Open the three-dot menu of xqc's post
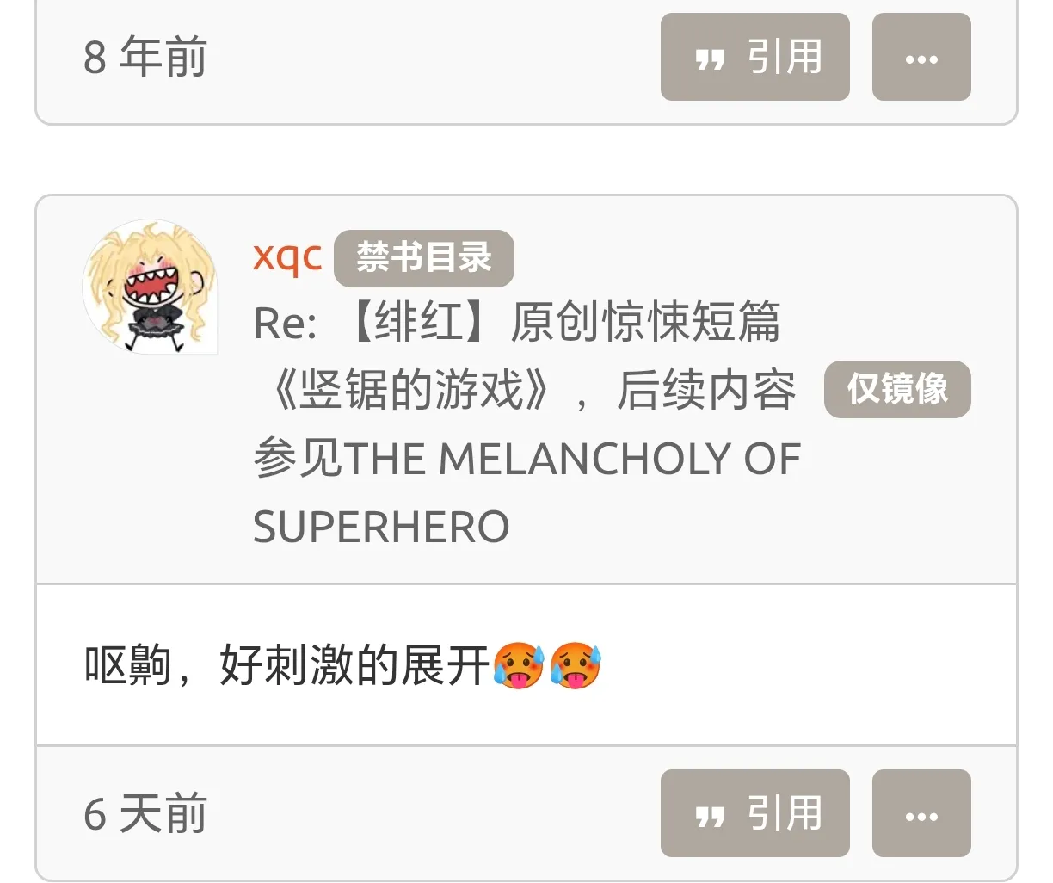Screen dimensions: 1053x883 coord(921,813)
